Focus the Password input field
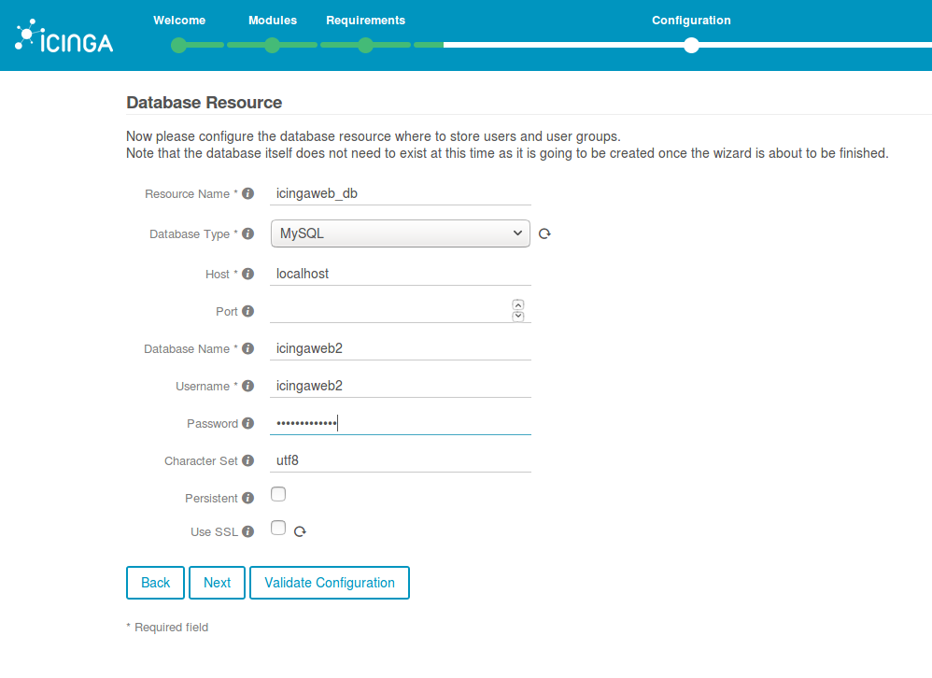The image size is (932, 678). pyautogui.click(x=400, y=424)
